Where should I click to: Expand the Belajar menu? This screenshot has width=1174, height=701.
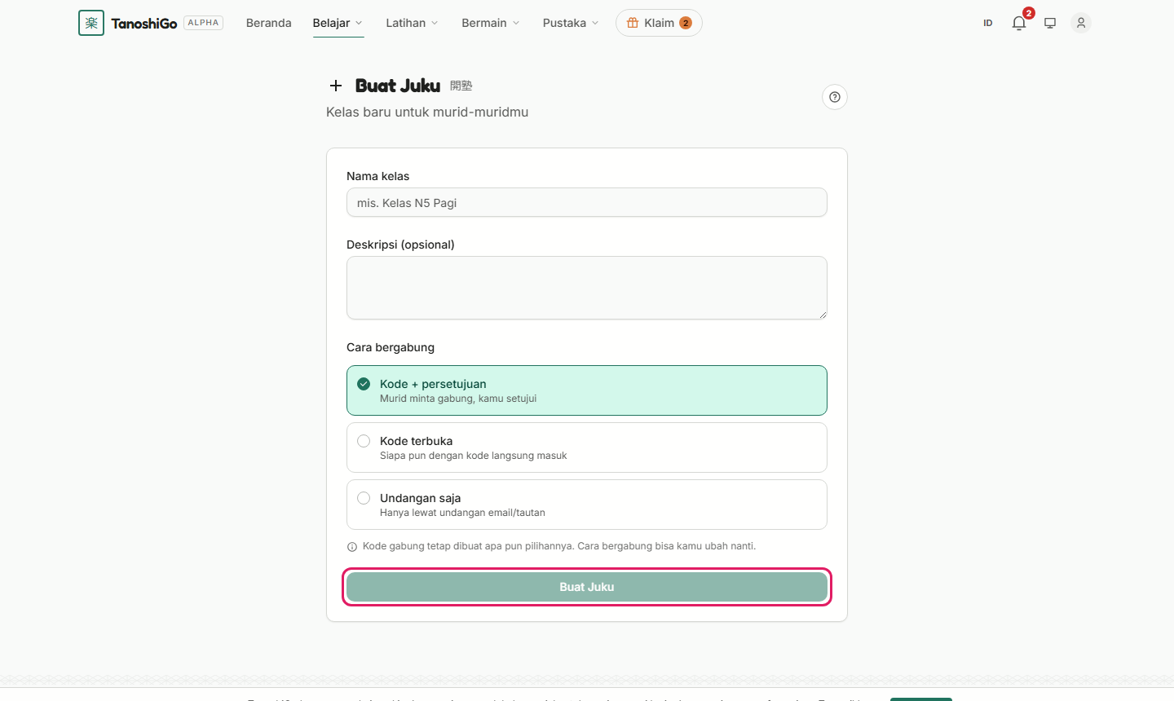338,23
